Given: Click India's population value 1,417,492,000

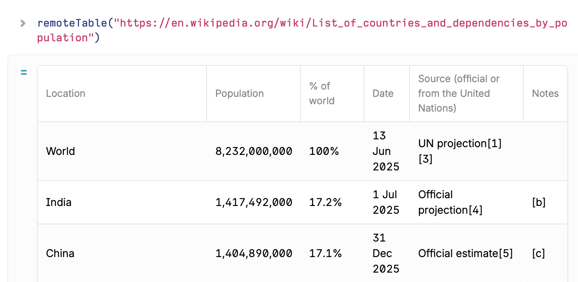Looking at the screenshot, I should point(254,202).
